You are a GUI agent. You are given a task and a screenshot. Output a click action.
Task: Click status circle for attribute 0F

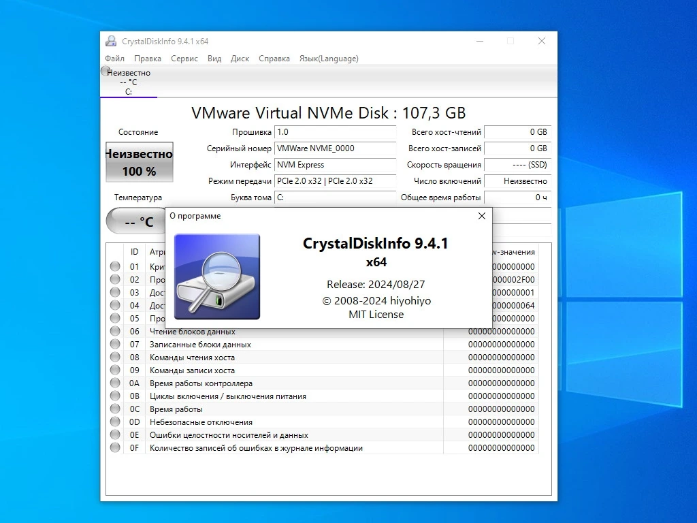coord(115,447)
